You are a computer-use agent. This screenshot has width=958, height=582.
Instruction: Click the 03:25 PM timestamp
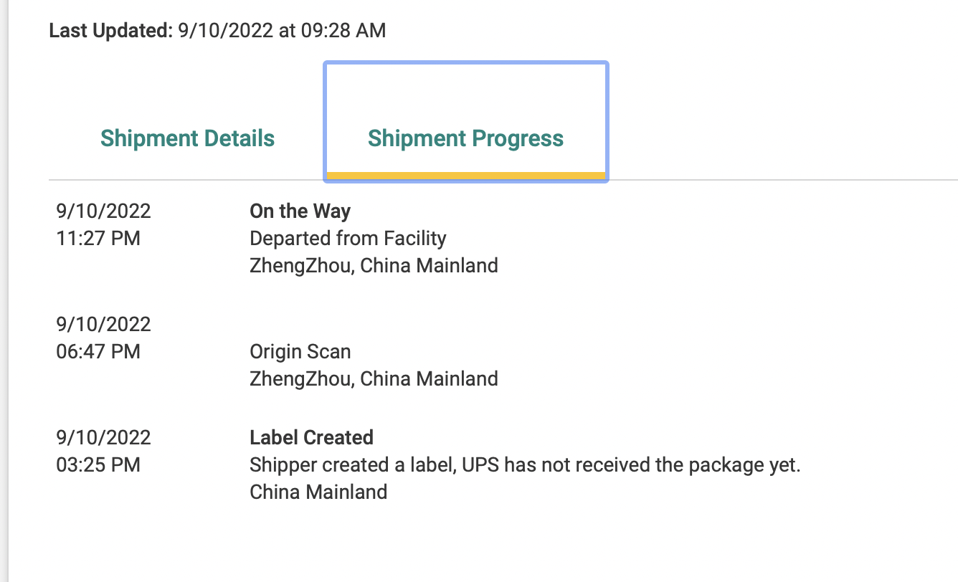tap(98, 465)
